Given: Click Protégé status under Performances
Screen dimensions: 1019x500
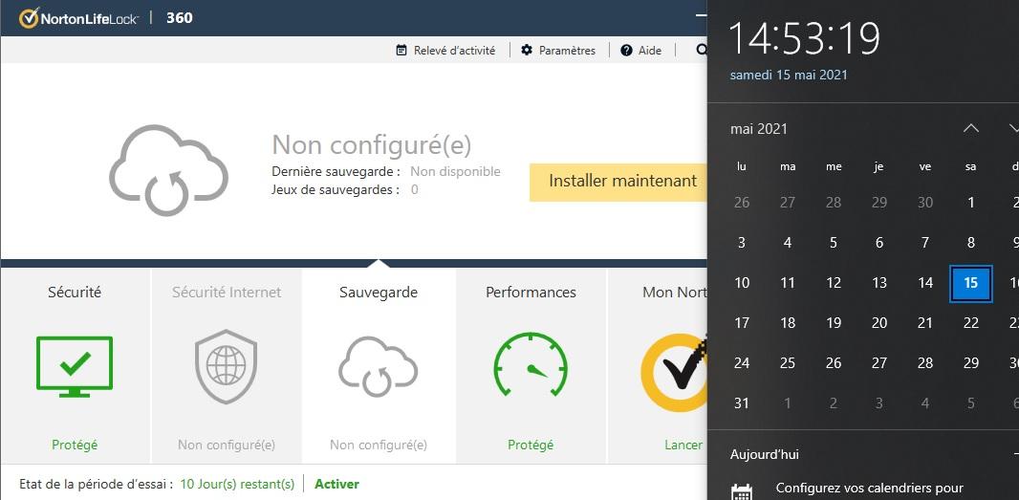Looking at the screenshot, I should pyautogui.click(x=531, y=445).
